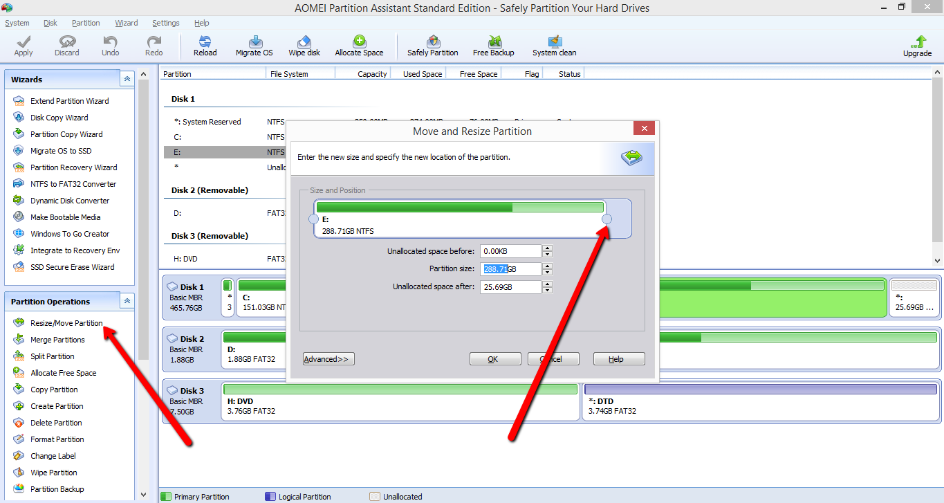944x503 pixels.
Task: Click Cancel in resize dialog
Action: 553,359
